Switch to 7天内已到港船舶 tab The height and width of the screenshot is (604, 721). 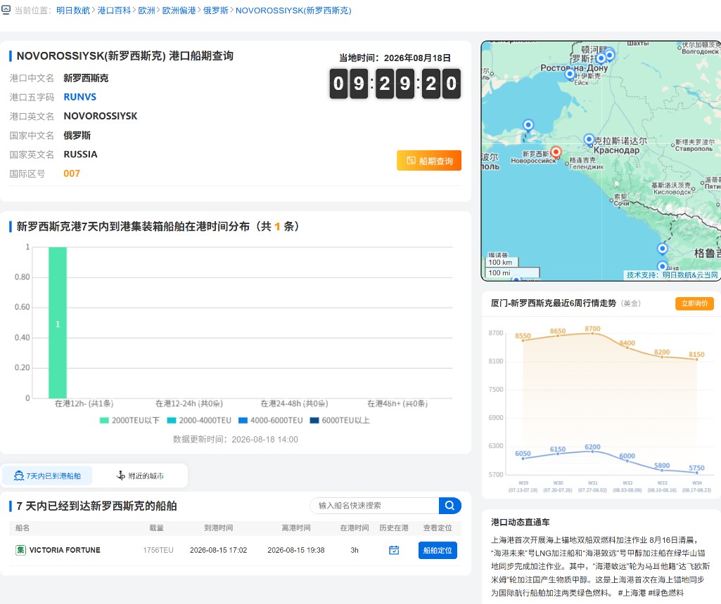[x=47, y=476]
